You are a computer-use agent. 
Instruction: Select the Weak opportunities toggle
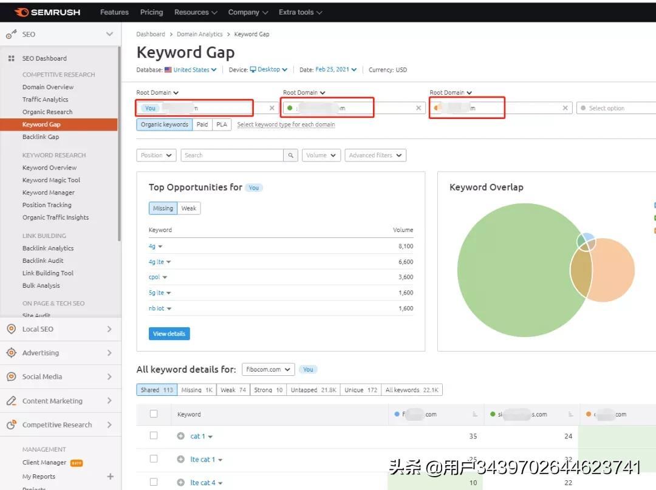point(189,208)
